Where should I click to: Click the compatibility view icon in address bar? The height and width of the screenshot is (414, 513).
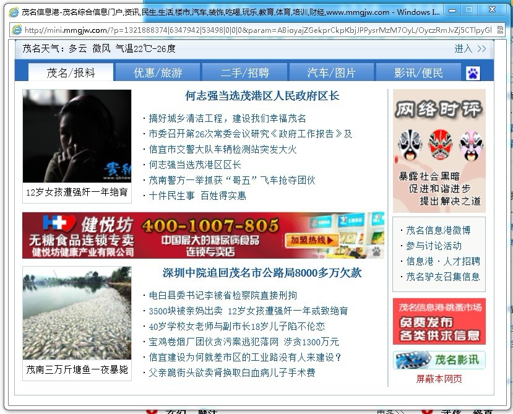[501, 30]
